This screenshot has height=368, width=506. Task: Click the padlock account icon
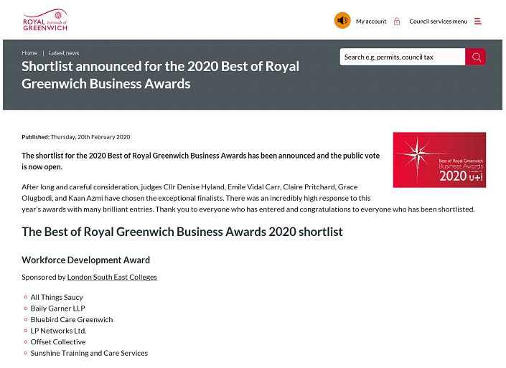[x=397, y=22]
